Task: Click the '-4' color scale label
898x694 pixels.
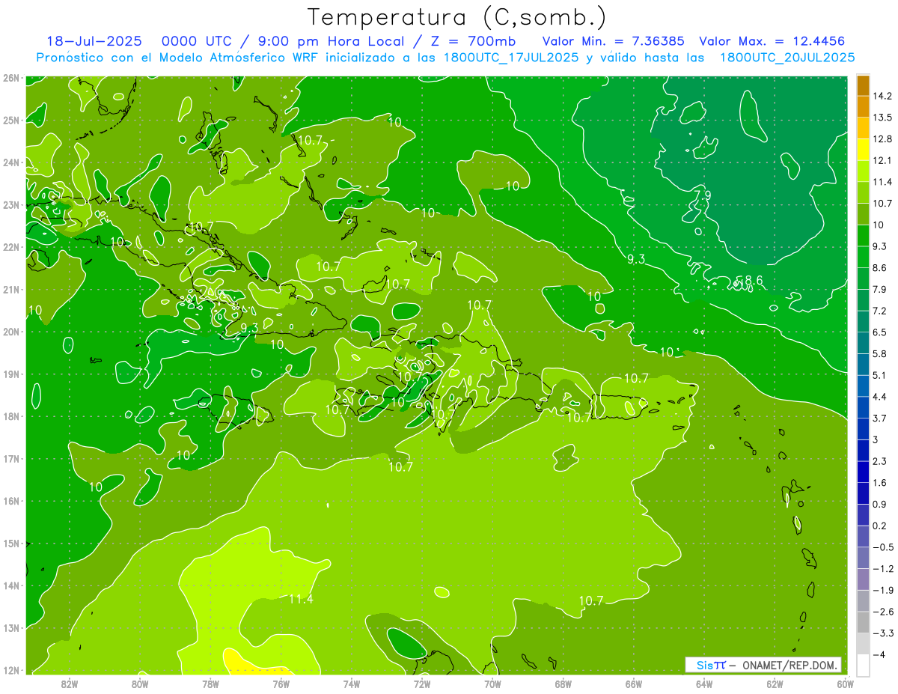Action: [879, 654]
